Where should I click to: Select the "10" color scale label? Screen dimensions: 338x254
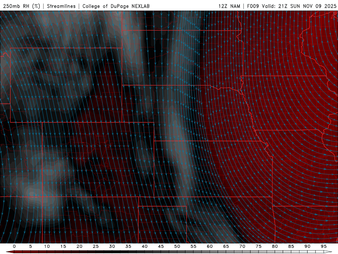click(47, 246)
